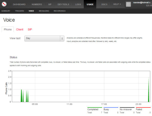Open the rseroter@hotmail account menu

pos(142,3)
